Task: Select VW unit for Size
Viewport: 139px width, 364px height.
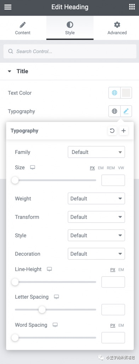Action: coord(121,168)
